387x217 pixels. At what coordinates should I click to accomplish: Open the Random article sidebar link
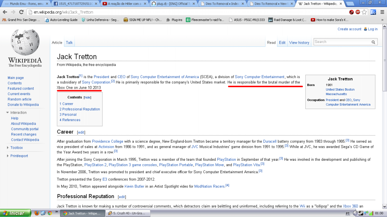(20, 99)
